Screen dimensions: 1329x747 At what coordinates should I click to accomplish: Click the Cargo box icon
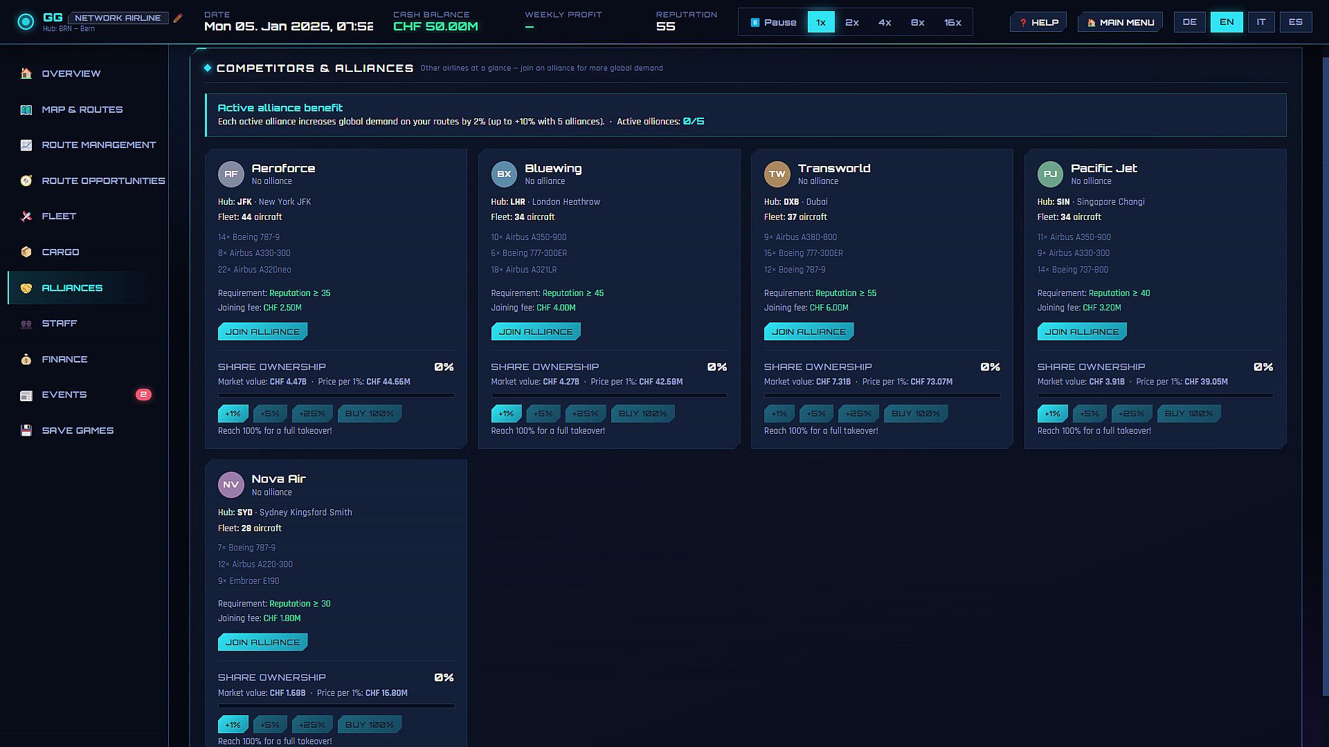point(26,252)
